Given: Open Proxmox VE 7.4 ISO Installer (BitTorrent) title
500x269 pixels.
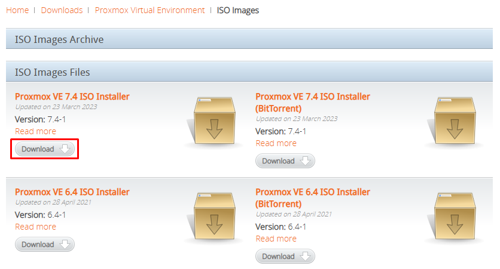Looking at the screenshot, I should 312,103.
